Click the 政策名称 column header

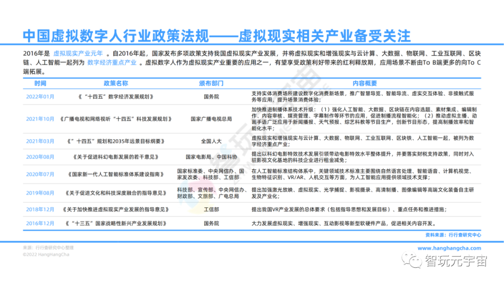(116, 83)
